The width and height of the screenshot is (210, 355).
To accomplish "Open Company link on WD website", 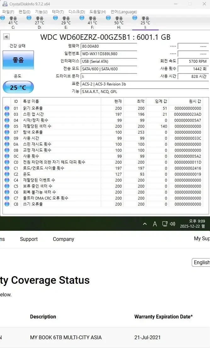I will pyautogui.click(x=64, y=239).
